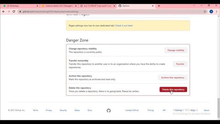This screenshot has height=124, width=220.
Task: Open the About footer link
Action: coord(206,110)
